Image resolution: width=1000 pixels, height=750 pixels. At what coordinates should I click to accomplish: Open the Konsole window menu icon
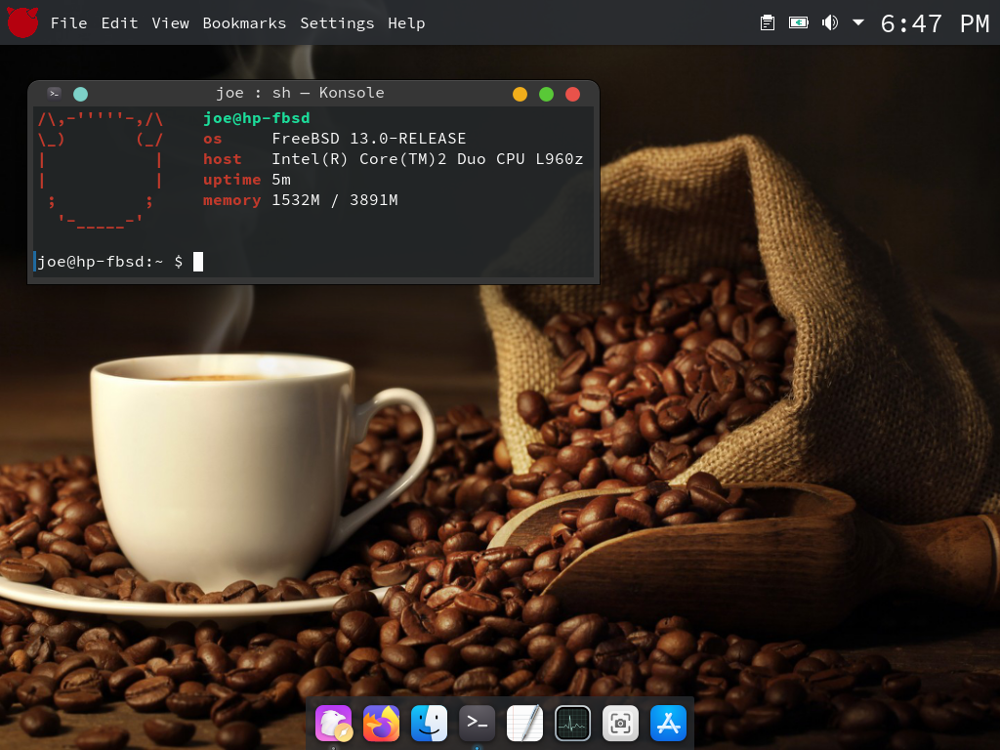55,93
